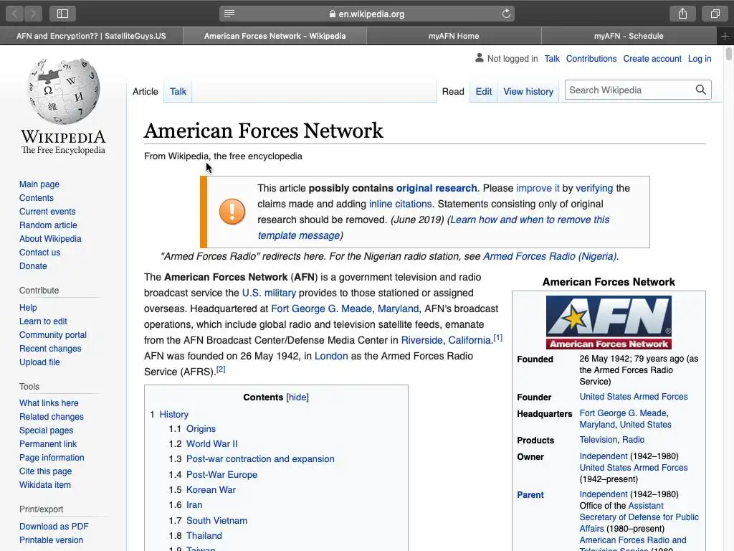The width and height of the screenshot is (734, 551).
Task: Open Random article sidebar link
Action: pos(48,225)
